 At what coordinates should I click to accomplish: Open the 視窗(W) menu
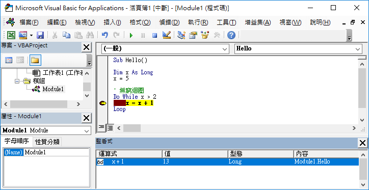click(x=291, y=22)
